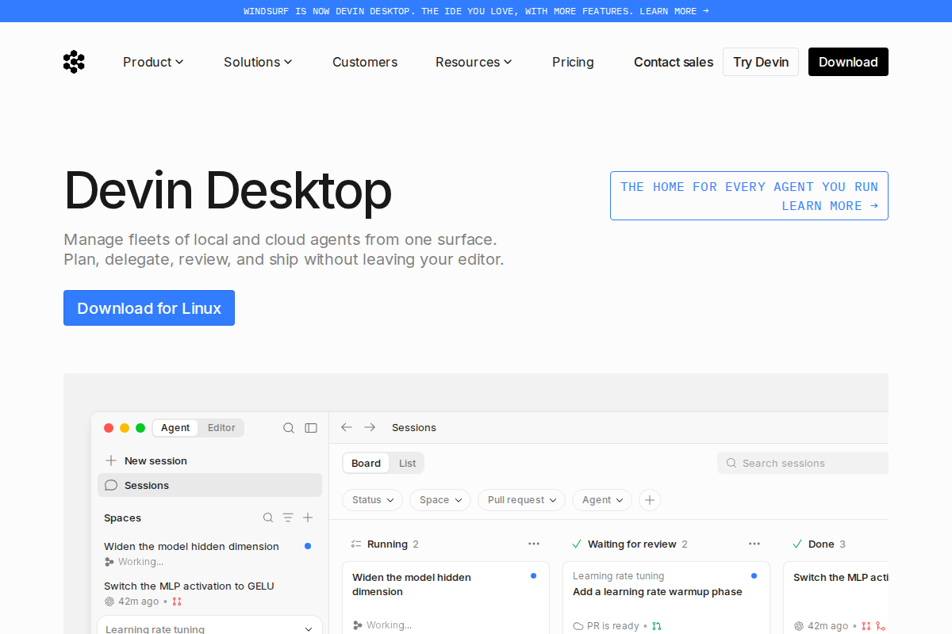The height and width of the screenshot is (634, 952).
Task: Open the Add a learning rate warmup phase card
Action: [x=666, y=598]
